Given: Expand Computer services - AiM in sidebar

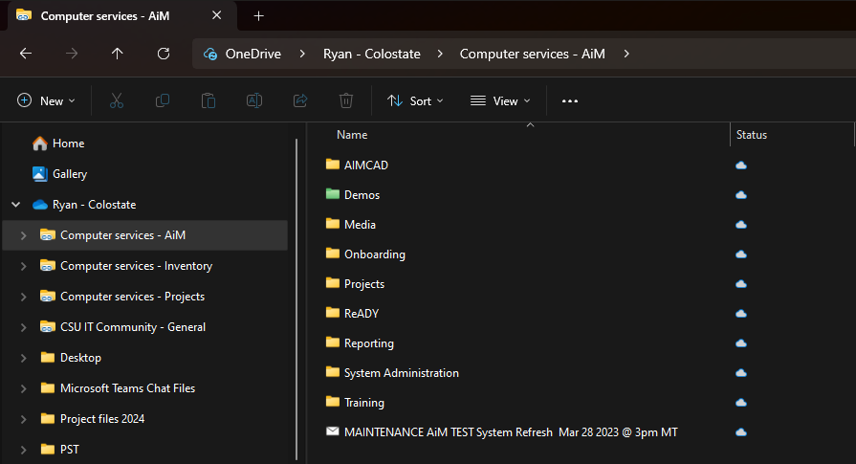Looking at the screenshot, I should 23,235.
